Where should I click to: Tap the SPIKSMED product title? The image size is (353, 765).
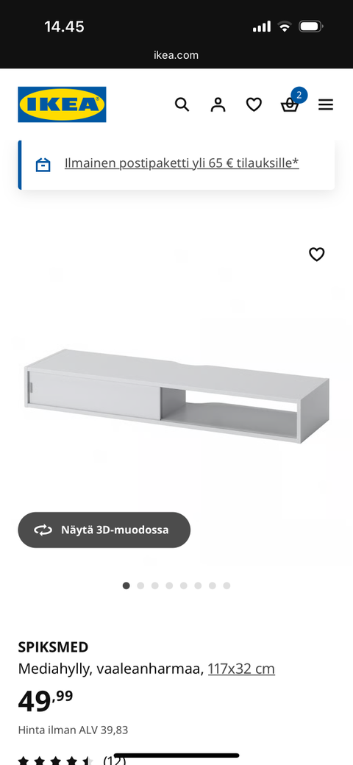[53, 647]
